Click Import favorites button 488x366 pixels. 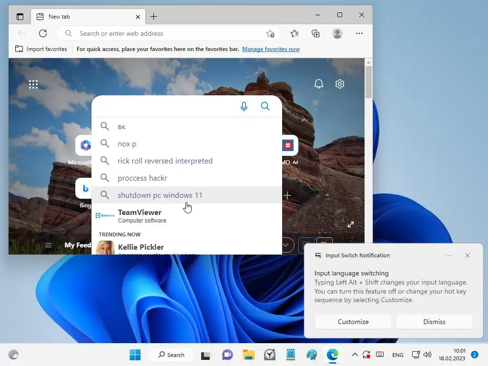41,49
